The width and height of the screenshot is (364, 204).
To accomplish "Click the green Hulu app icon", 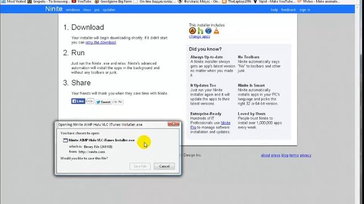I will [x=200, y=31].
